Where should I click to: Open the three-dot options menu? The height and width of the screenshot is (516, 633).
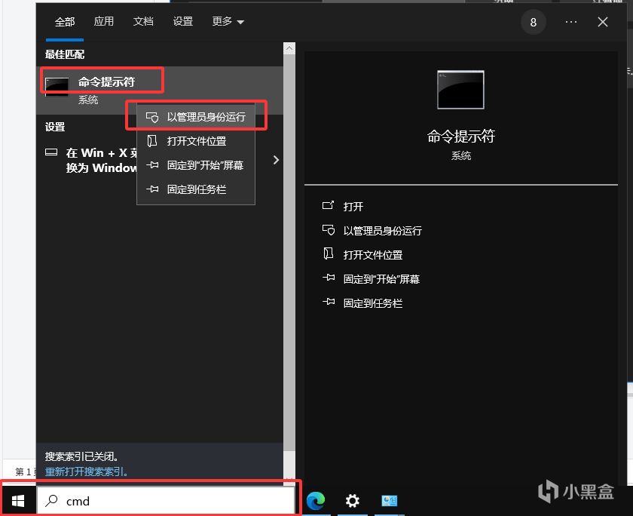point(571,22)
